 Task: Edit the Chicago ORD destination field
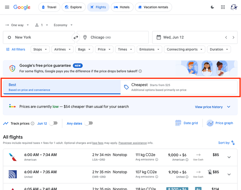coord(113,38)
